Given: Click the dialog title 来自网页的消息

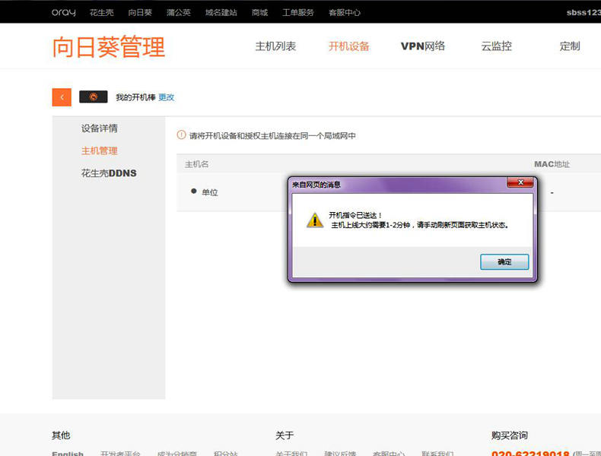Looking at the screenshot, I should coord(316,185).
